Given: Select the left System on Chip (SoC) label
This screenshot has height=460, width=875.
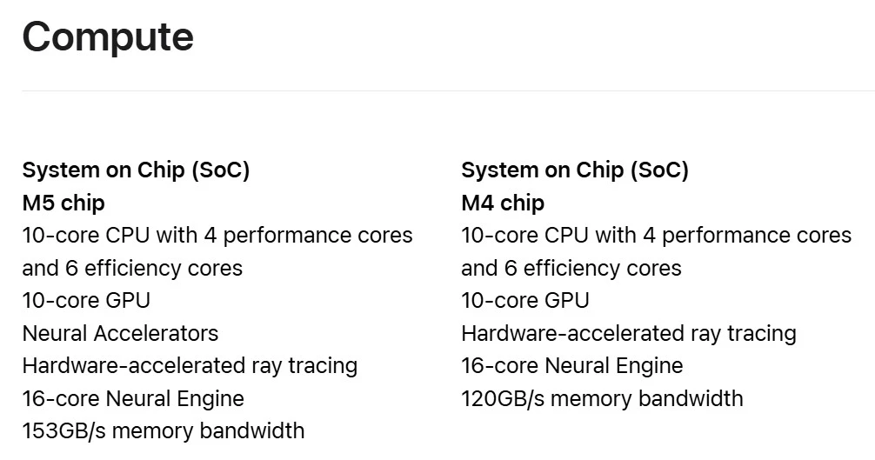Looking at the screenshot, I should (136, 170).
